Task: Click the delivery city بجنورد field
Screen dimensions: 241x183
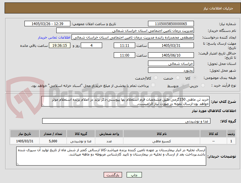Action: coord(171,70)
